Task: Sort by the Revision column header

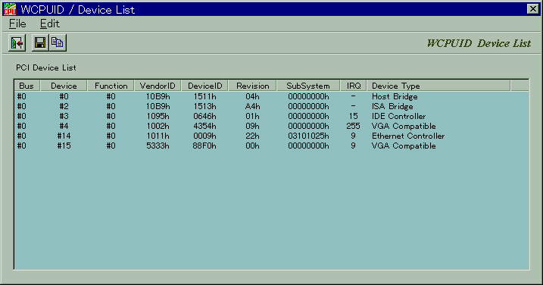Action: pyautogui.click(x=252, y=86)
